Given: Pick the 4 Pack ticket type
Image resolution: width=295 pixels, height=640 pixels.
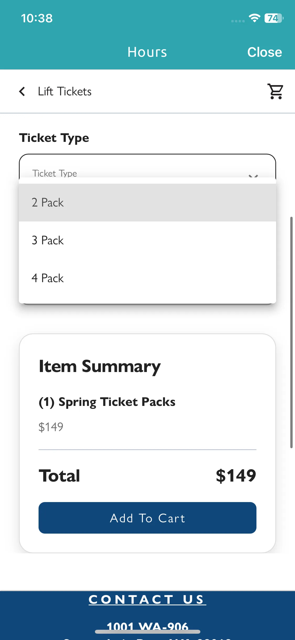Looking at the screenshot, I should pos(147,278).
